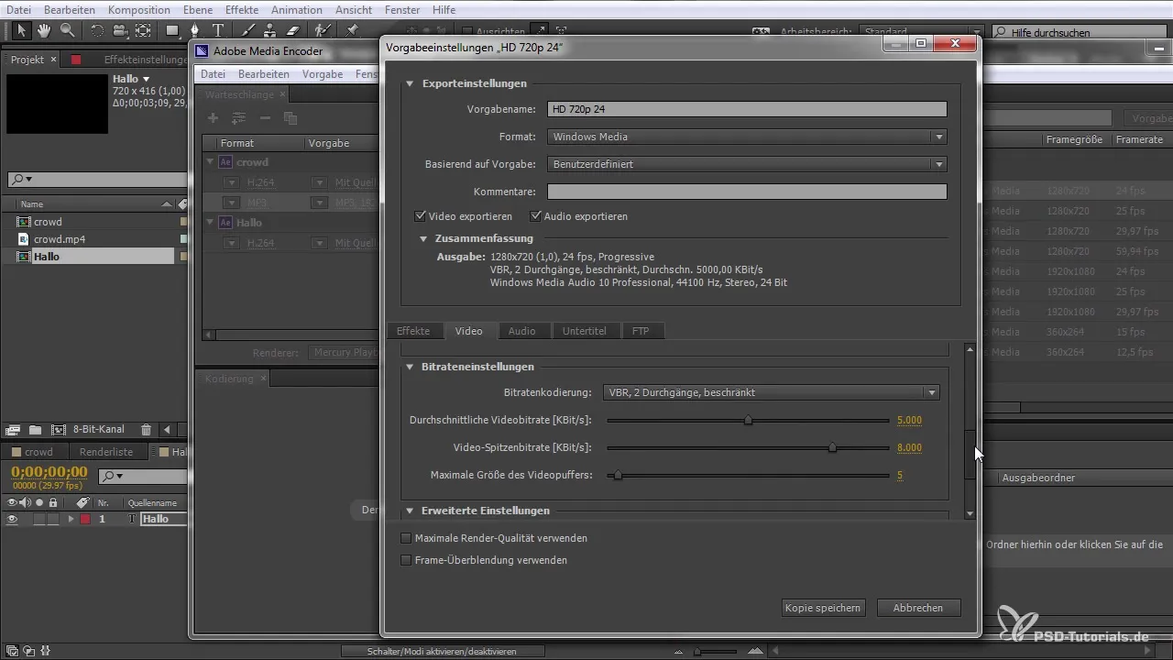Collapse the Erweiterte Einstellungen section
The width and height of the screenshot is (1173, 660).
tap(410, 511)
